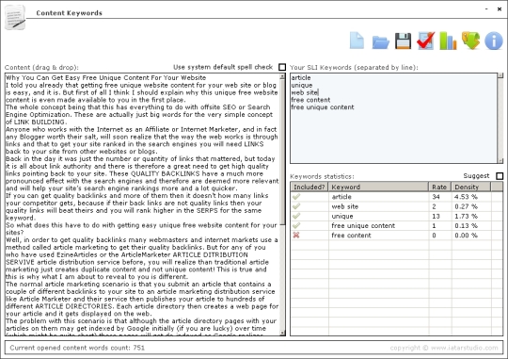Run the check with the red checkmark icon
Screen dimensions: 508x359
(x=426, y=41)
